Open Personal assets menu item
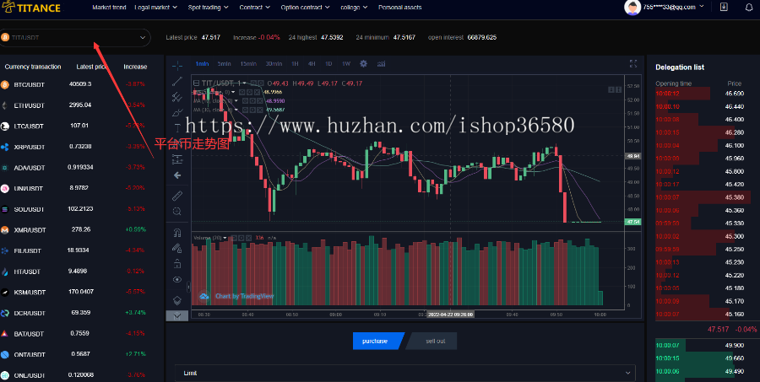The image size is (760, 382). pyautogui.click(x=400, y=8)
